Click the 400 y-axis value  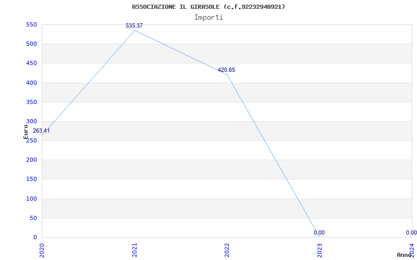tap(31, 83)
